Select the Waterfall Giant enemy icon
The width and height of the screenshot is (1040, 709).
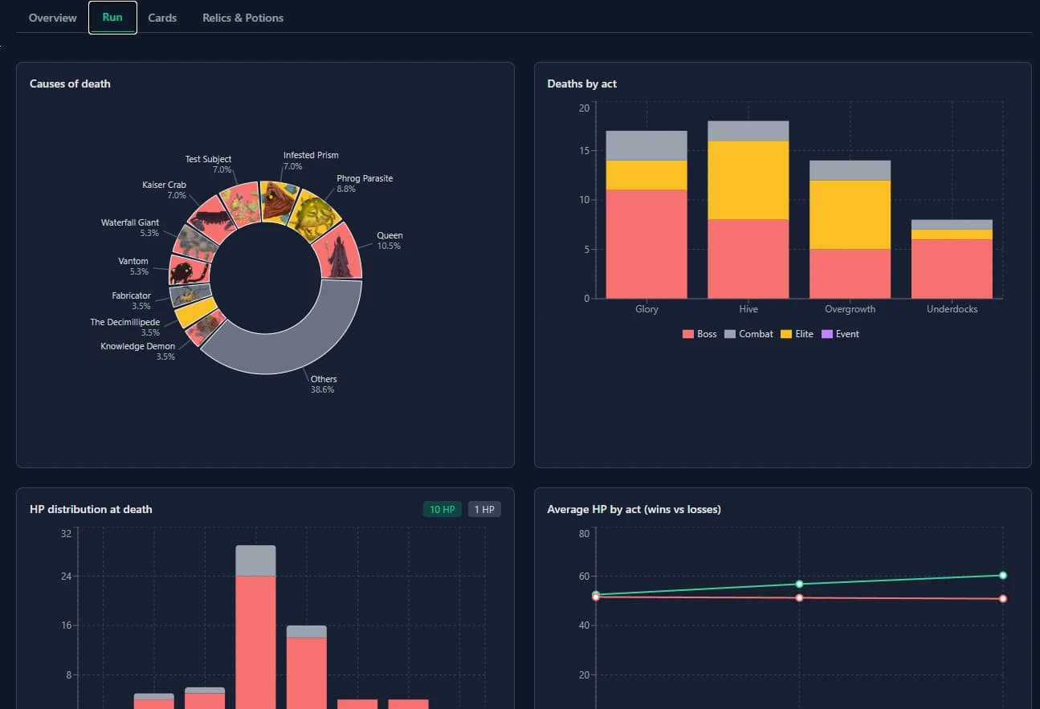[193, 242]
